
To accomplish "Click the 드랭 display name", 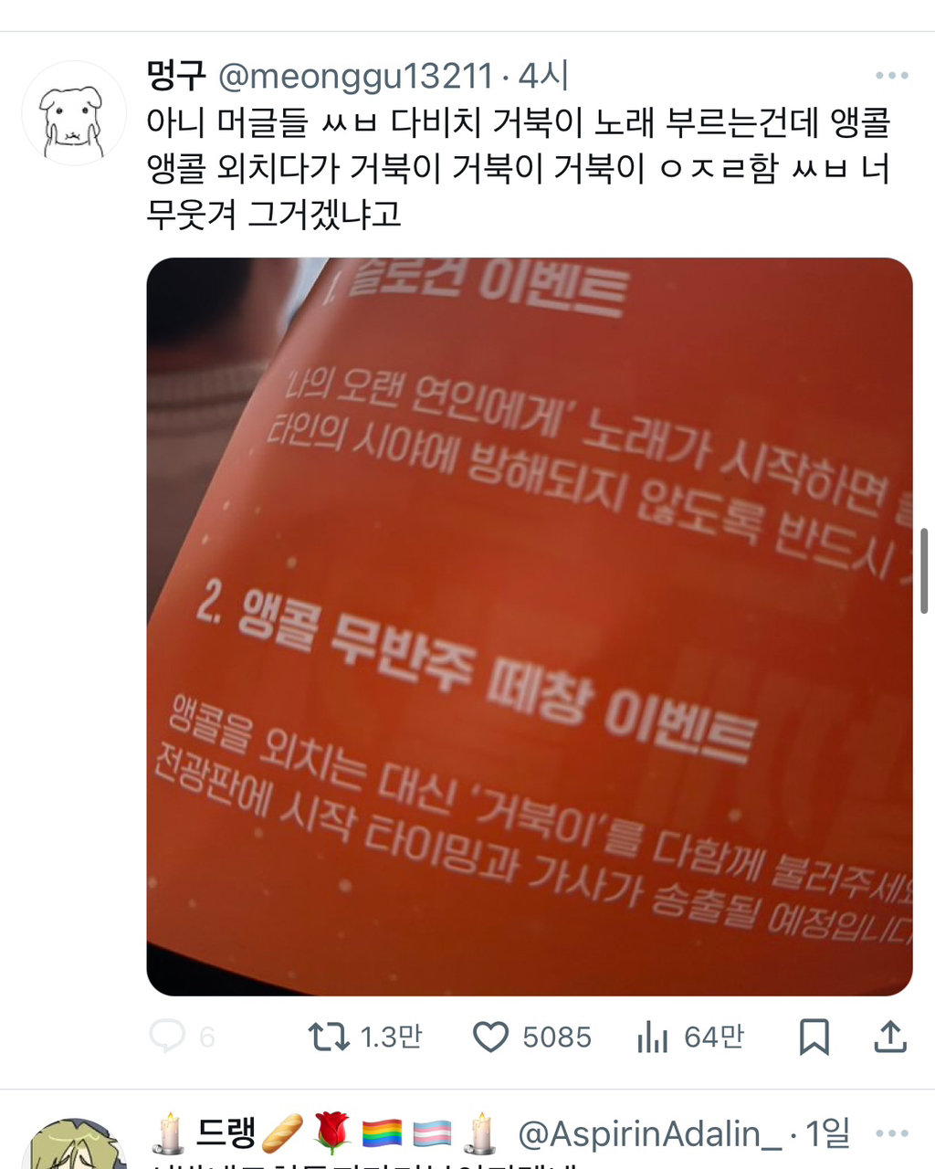I will [225, 1133].
